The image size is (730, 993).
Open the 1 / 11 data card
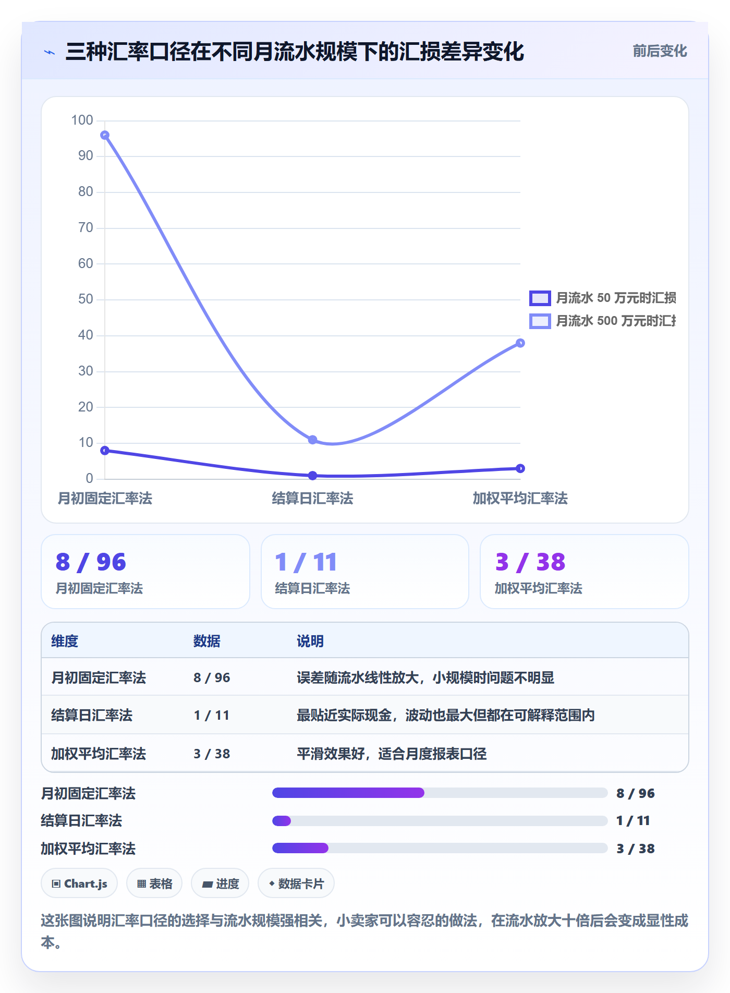365,572
